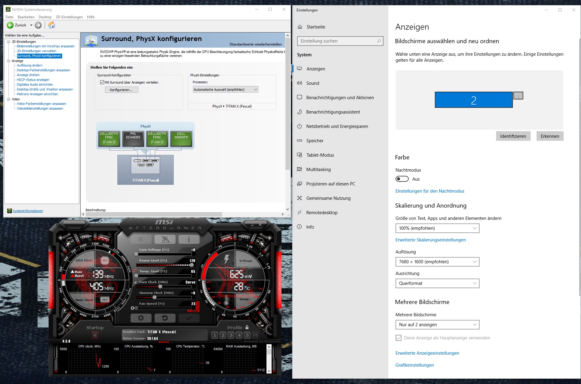This screenshot has width=581, height=384.
Task: Launch Kombustor using the K icon
Action: [x=141, y=239]
